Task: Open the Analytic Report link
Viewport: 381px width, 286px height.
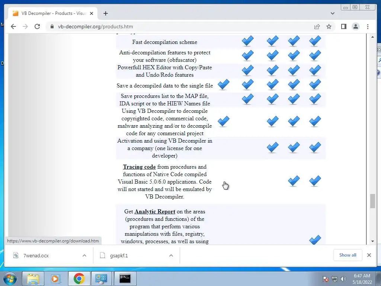Action: coord(155,212)
